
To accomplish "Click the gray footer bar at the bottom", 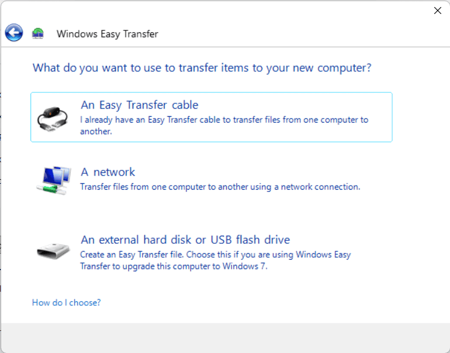I will (225, 338).
